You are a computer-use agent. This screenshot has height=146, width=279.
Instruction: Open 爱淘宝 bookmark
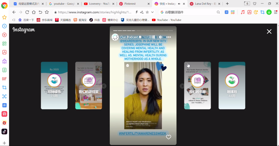(x=80, y=20)
